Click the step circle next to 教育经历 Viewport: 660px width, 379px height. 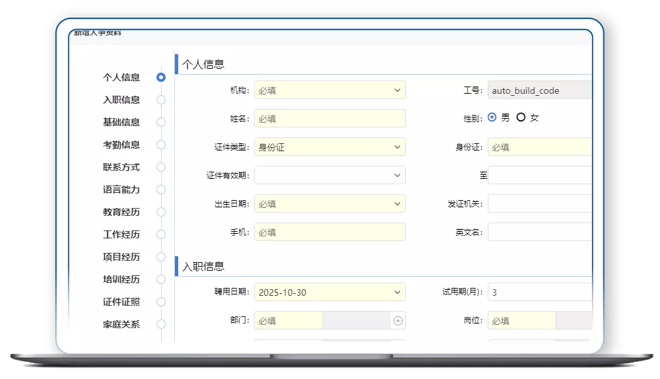coord(161,212)
